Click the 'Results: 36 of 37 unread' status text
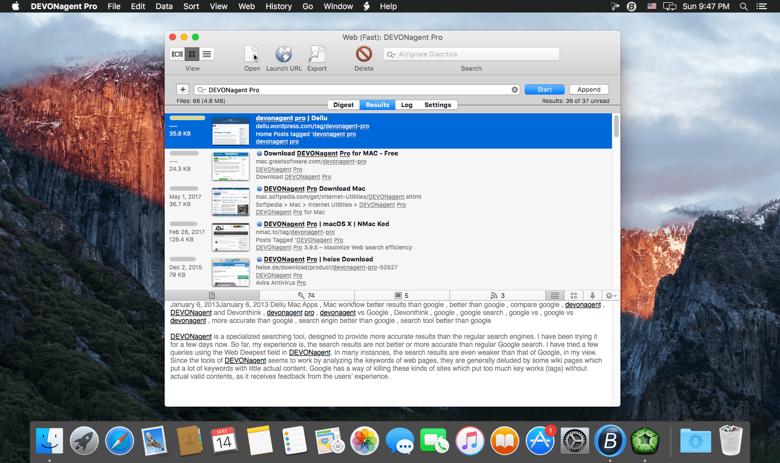This screenshot has width=780, height=463. click(x=575, y=101)
